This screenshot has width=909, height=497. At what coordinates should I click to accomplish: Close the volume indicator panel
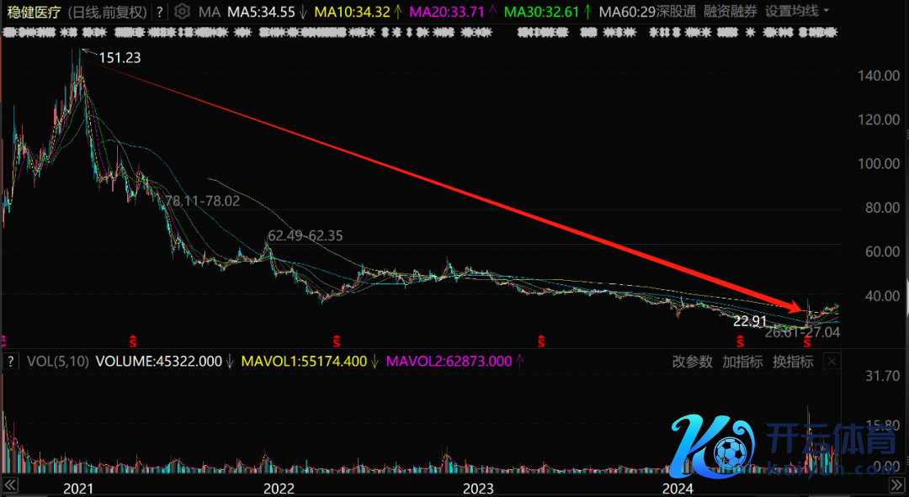pyautogui.click(x=832, y=362)
